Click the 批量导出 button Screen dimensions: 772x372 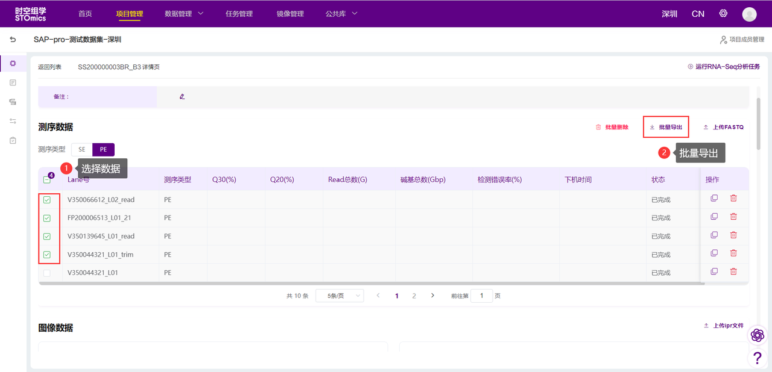[666, 127]
